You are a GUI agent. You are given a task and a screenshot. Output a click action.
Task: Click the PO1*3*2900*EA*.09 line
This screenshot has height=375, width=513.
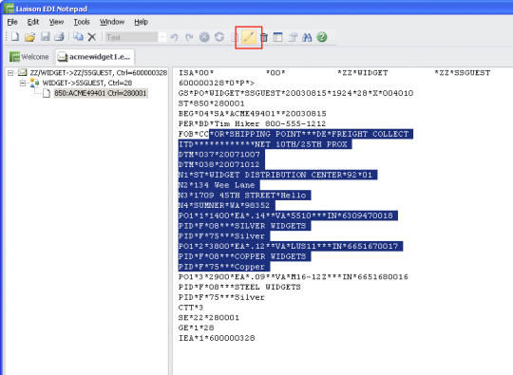tap(294, 277)
